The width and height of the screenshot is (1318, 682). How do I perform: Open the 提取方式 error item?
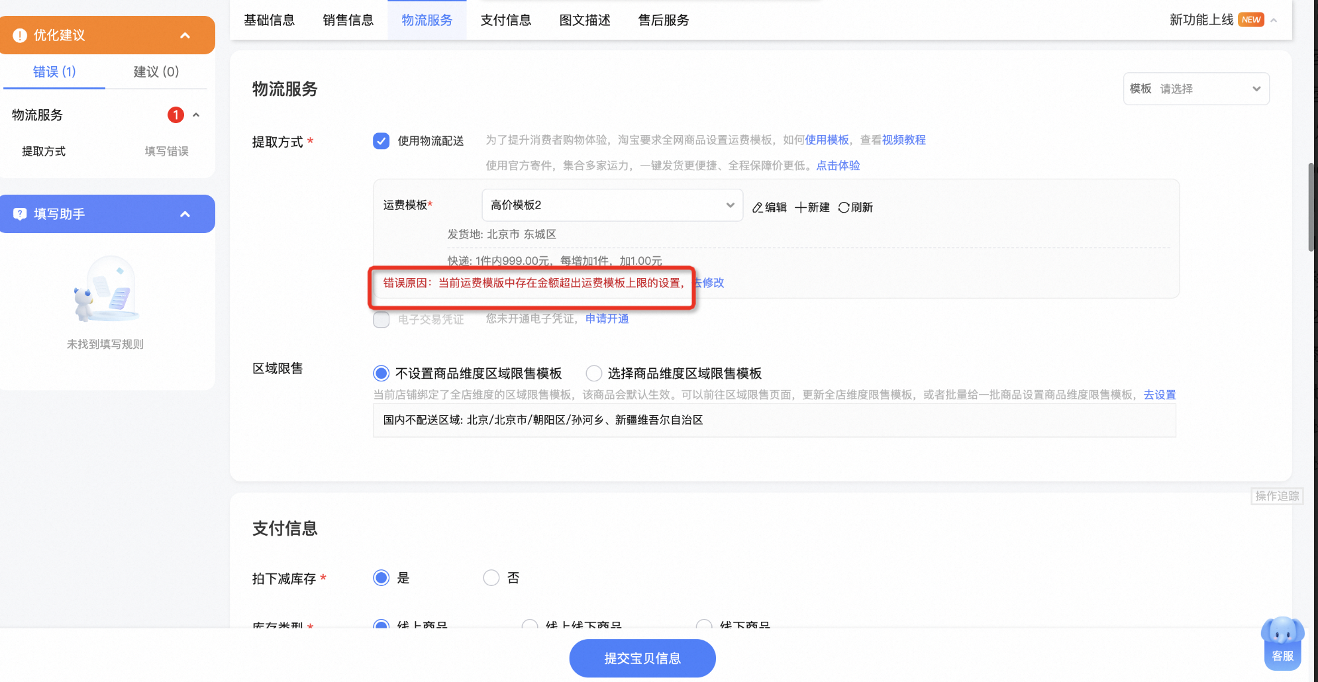pos(105,152)
